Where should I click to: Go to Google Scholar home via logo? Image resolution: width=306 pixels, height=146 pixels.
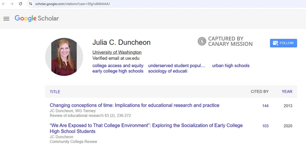[37, 18]
